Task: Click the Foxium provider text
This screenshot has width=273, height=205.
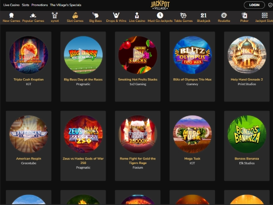Action: pyautogui.click(x=138, y=168)
